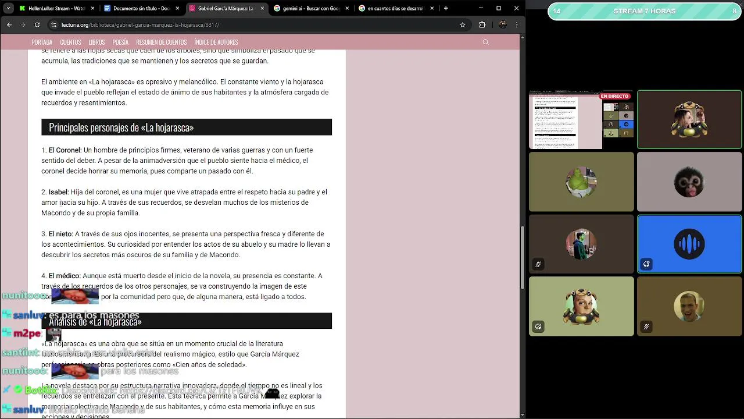This screenshot has height=419, width=744.
Task: Click the page vertical scrollbar thumb
Action: coord(522,257)
